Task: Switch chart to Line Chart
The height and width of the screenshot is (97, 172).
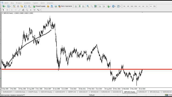Action: coord(84,6)
